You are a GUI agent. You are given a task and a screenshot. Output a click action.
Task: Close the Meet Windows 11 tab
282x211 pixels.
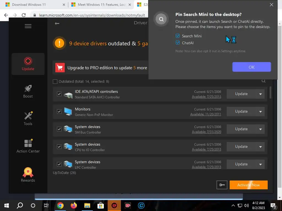pos(130,5)
